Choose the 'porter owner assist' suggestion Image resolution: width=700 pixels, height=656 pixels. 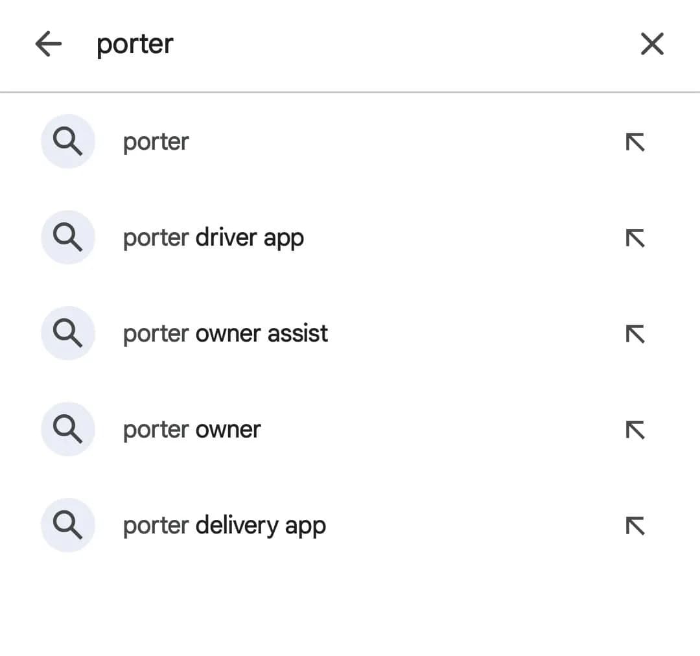[226, 334]
